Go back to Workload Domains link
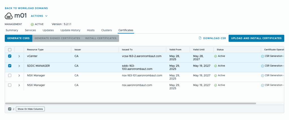 (26, 8)
